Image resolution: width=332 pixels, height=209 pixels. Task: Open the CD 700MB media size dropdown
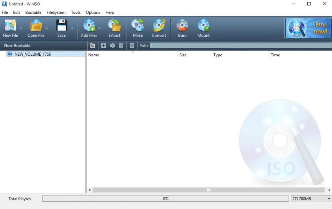[311, 199]
